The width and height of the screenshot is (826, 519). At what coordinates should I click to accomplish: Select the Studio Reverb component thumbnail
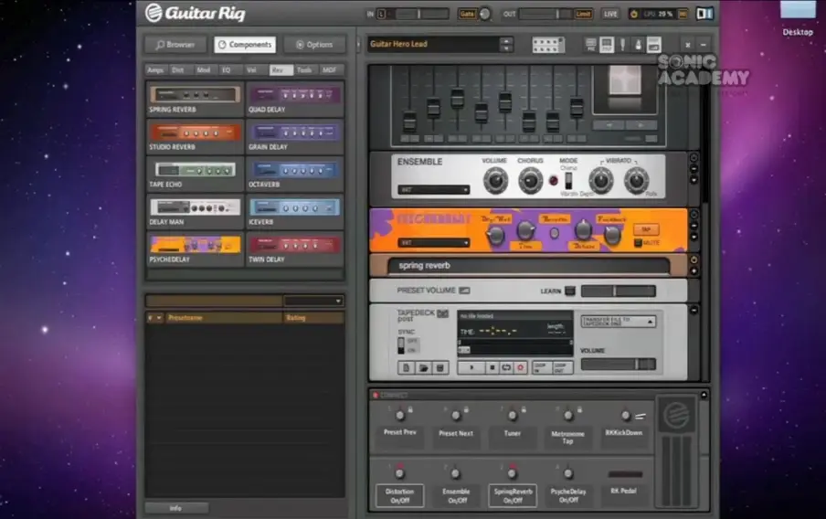coord(195,132)
